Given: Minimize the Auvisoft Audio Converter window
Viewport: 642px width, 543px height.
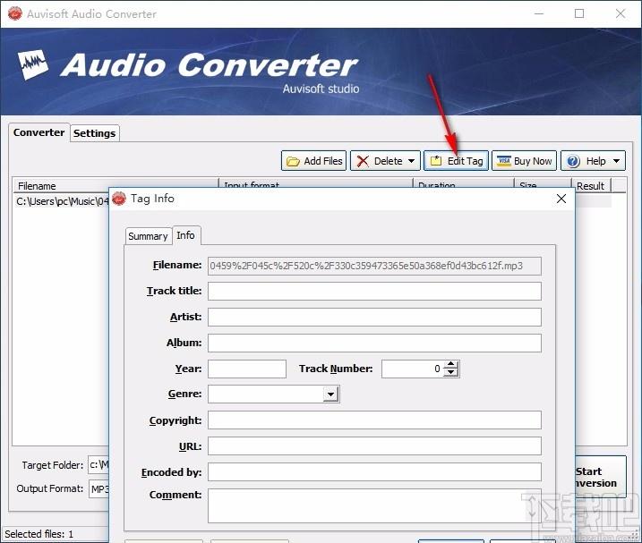Looking at the screenshot, I should tap(539, 13).
